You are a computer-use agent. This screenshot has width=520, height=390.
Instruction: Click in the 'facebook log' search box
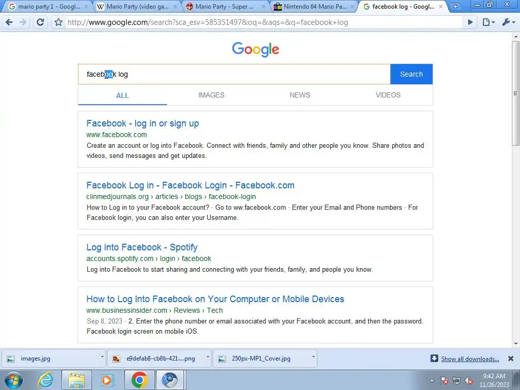(x=234, y=74)
